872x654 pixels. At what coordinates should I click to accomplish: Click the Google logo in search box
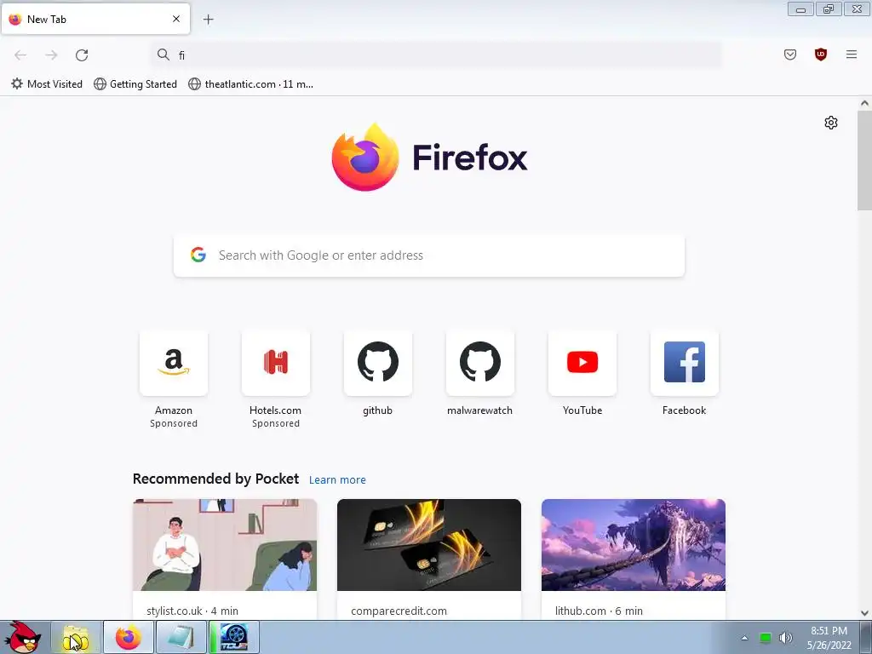(x=198, y=255)
